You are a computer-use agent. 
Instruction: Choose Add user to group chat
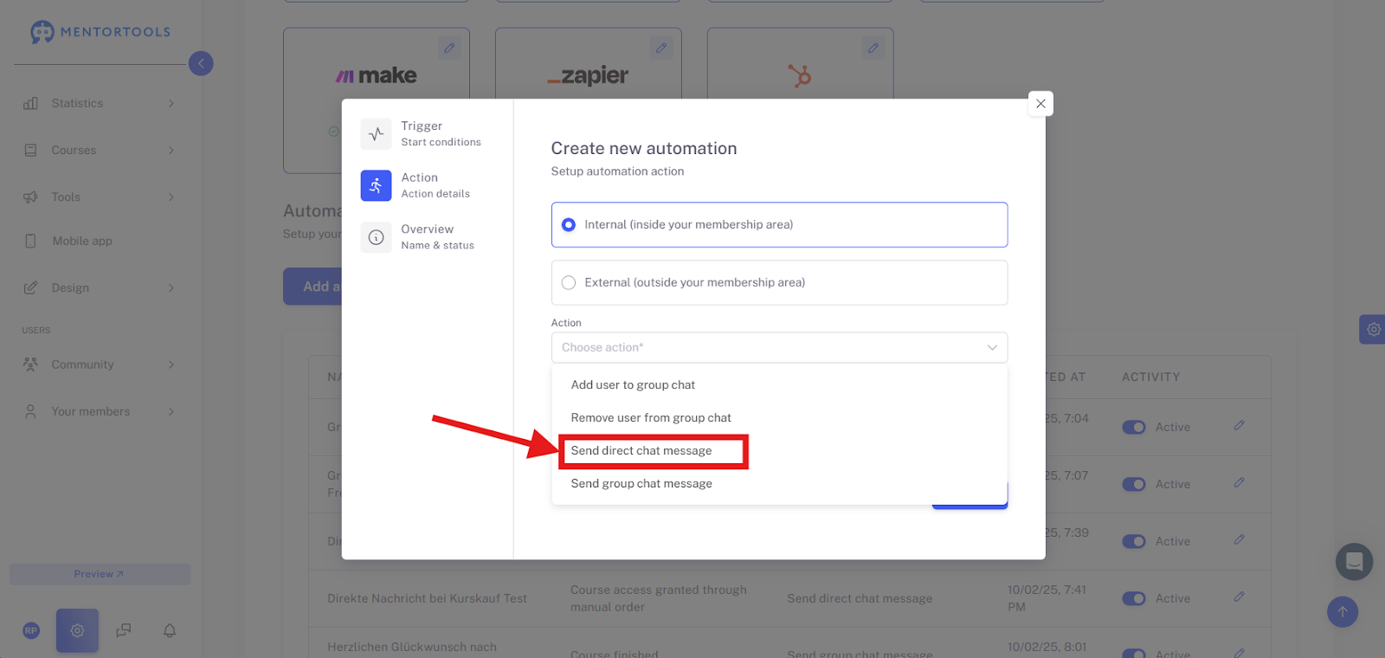point(633,385)
